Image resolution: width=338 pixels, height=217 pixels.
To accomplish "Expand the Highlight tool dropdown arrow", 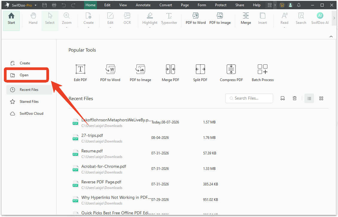I will pyautogui.click(x=150, y=28).
